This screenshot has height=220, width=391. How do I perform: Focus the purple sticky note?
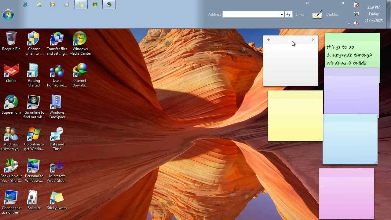pos(351,90)
